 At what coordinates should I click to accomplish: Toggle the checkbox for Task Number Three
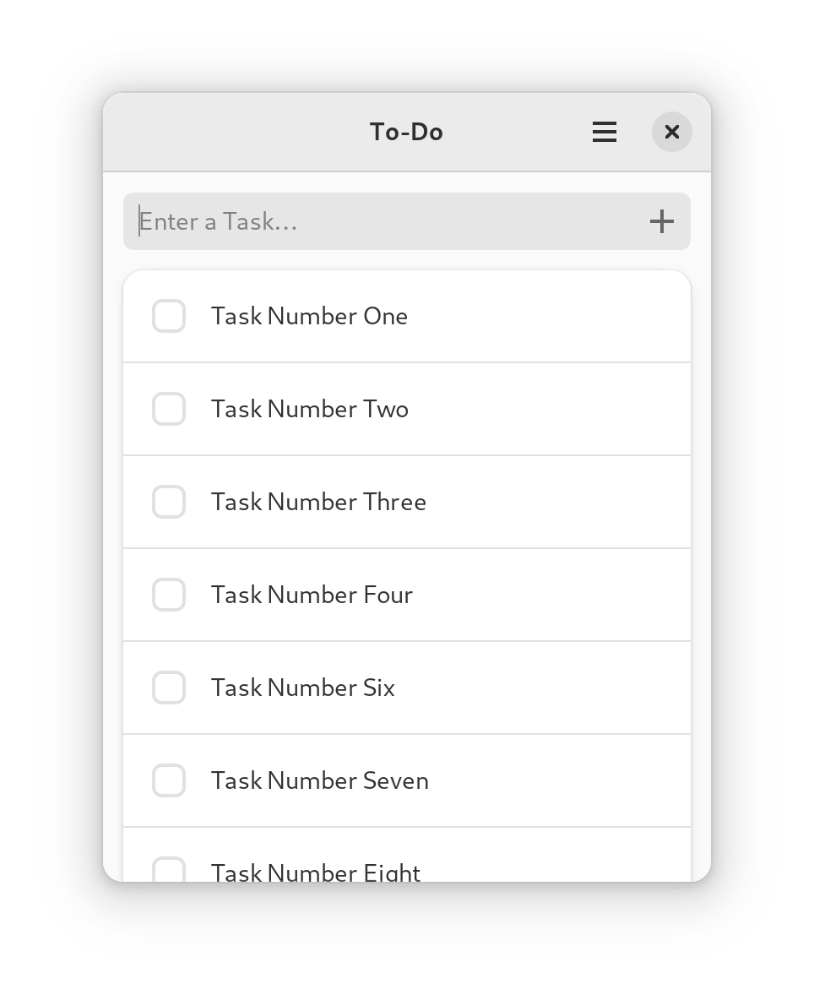[169, 502]
